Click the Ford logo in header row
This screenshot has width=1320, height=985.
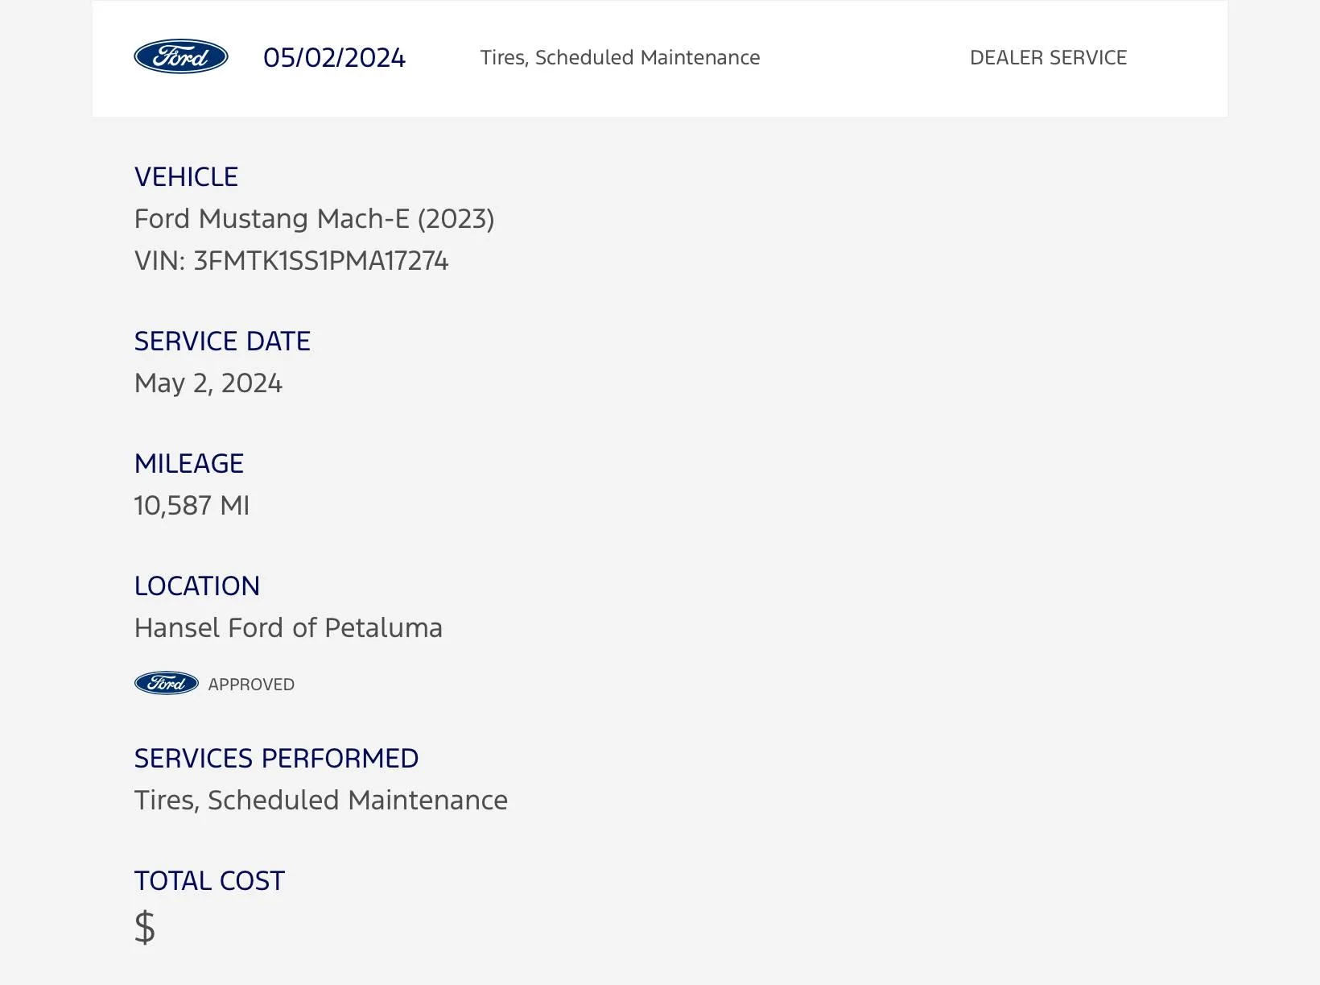click(x=181, y=57)
